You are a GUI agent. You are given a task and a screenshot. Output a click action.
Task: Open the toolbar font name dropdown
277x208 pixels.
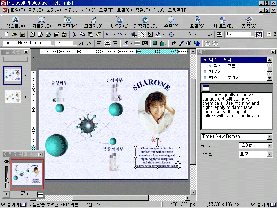(x=52, y=43)
